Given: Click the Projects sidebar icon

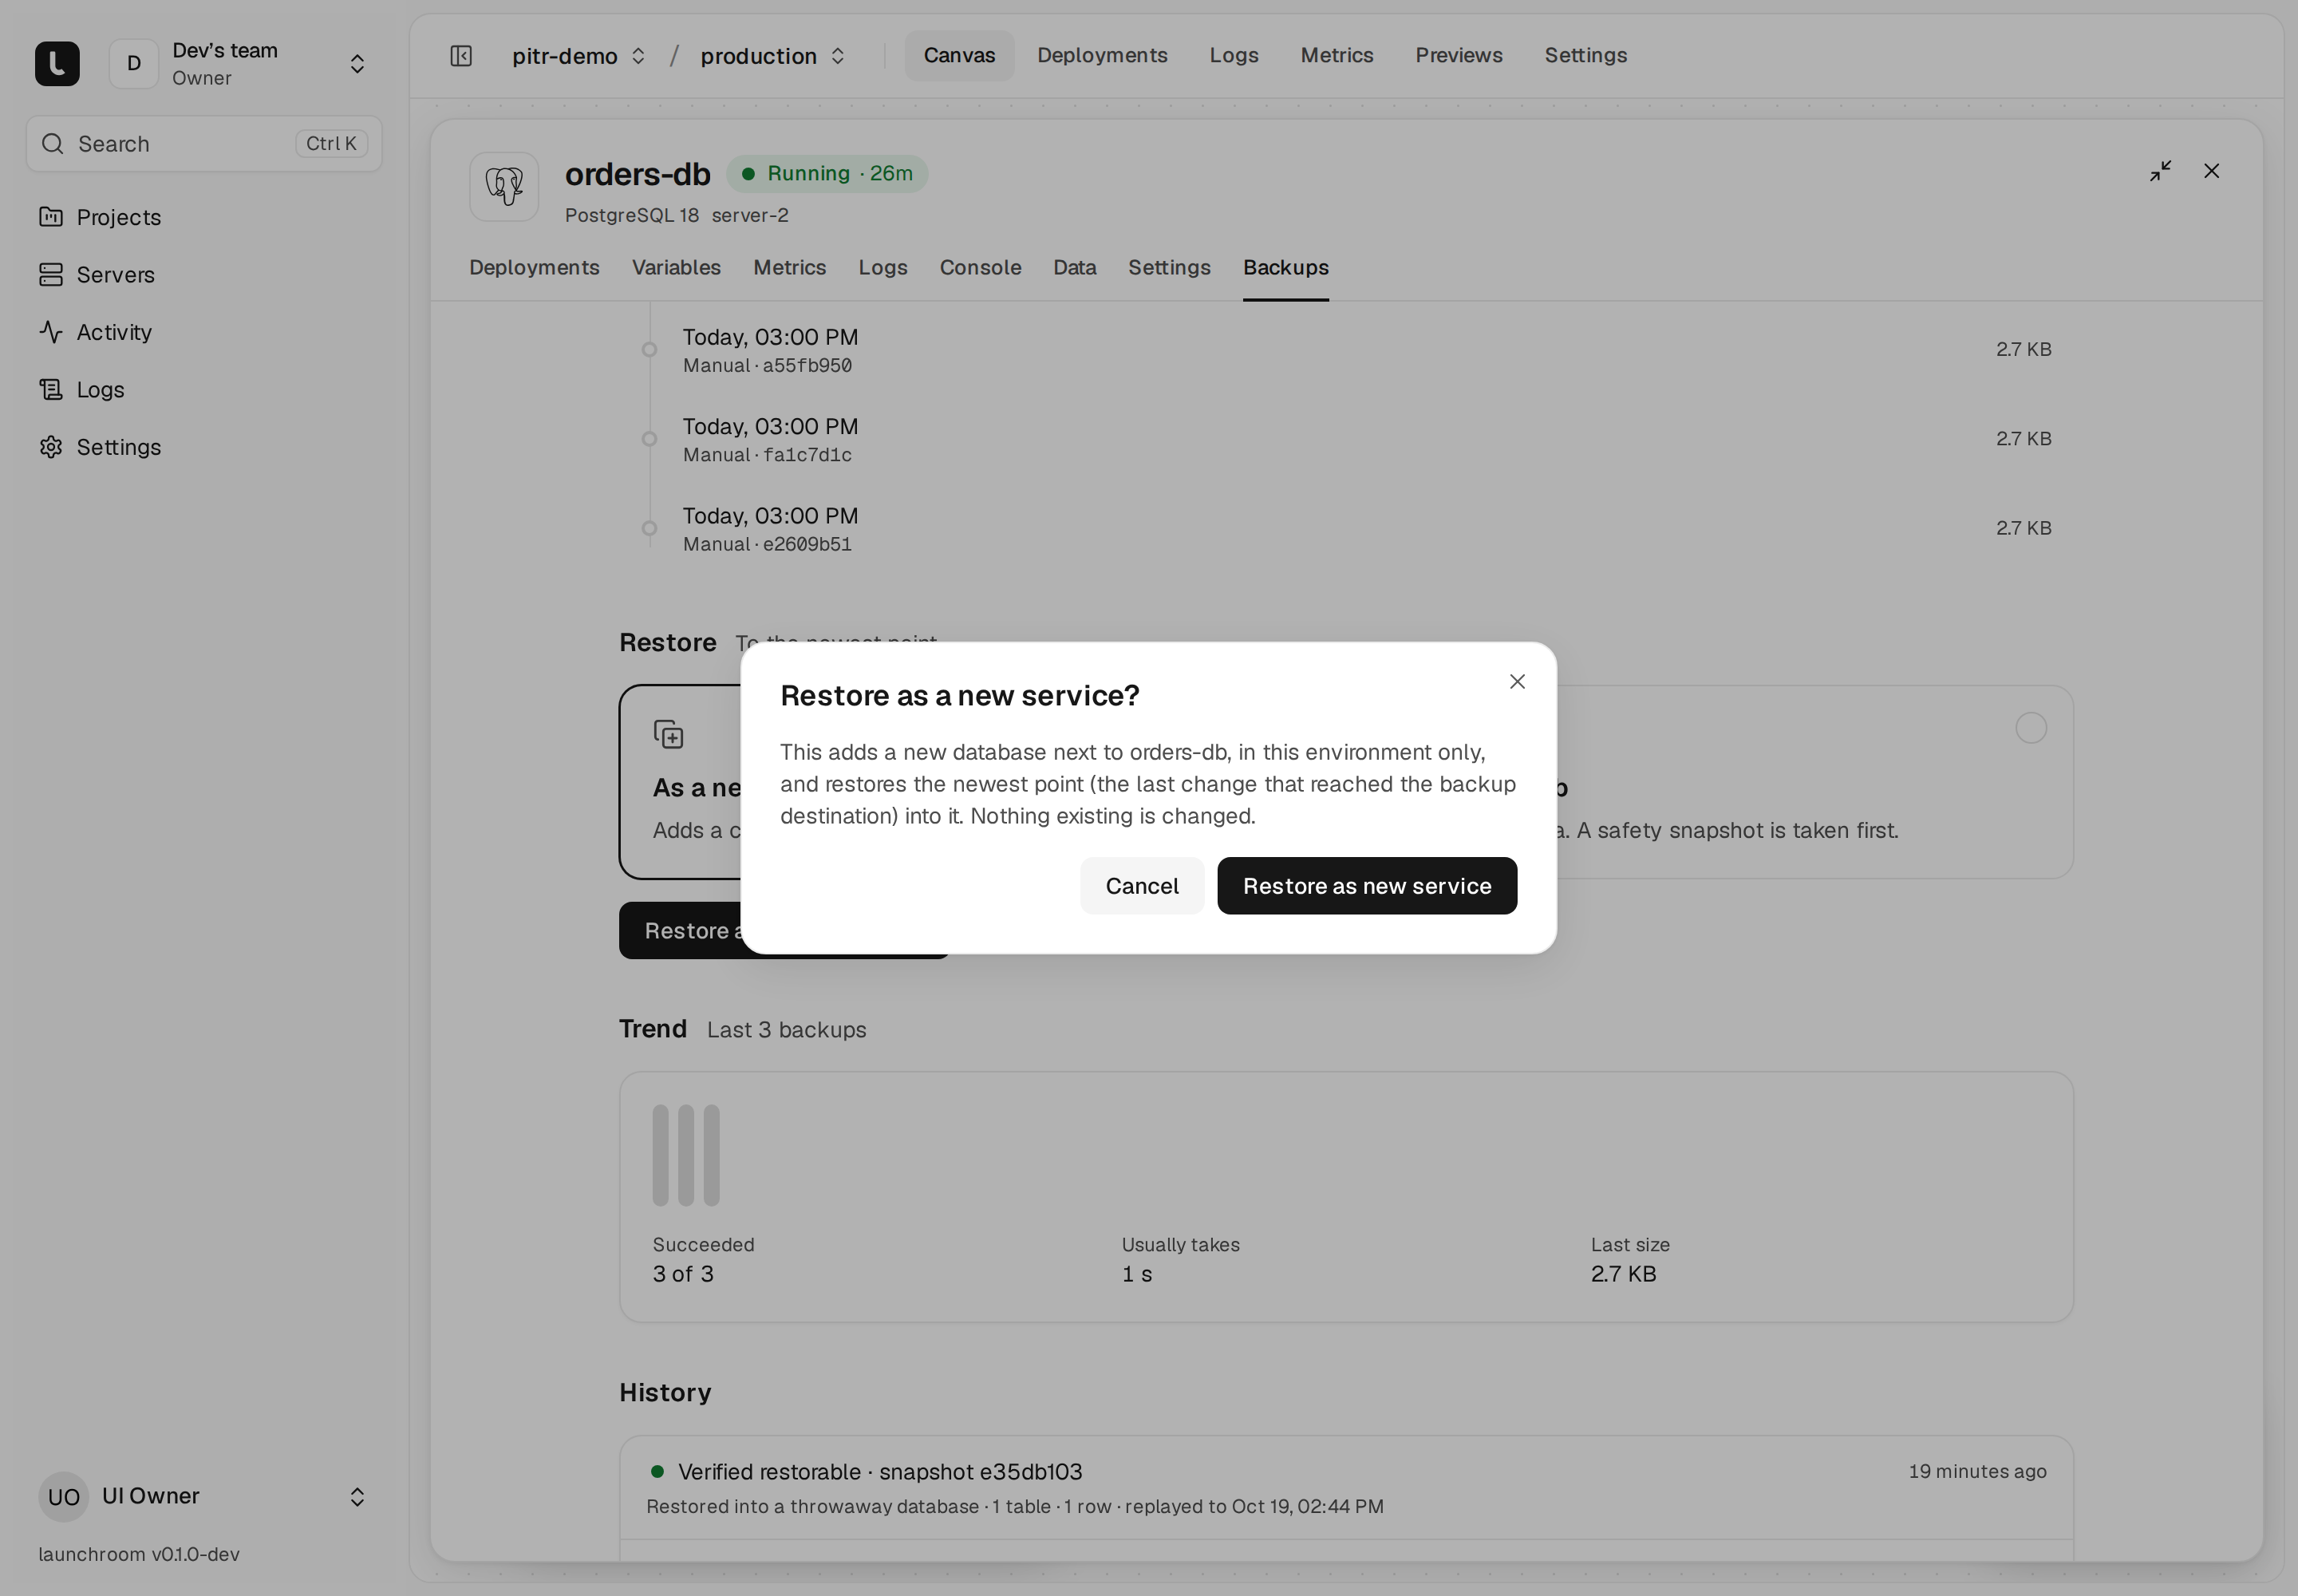Looking at the screenshot, I should tap(51, 217).
